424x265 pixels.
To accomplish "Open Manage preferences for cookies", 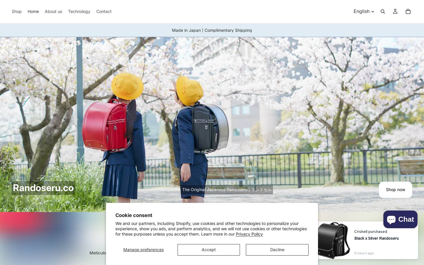I will [143, 250].
